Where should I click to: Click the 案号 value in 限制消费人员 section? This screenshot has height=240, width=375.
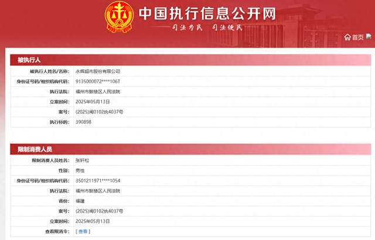click(99, 211)
